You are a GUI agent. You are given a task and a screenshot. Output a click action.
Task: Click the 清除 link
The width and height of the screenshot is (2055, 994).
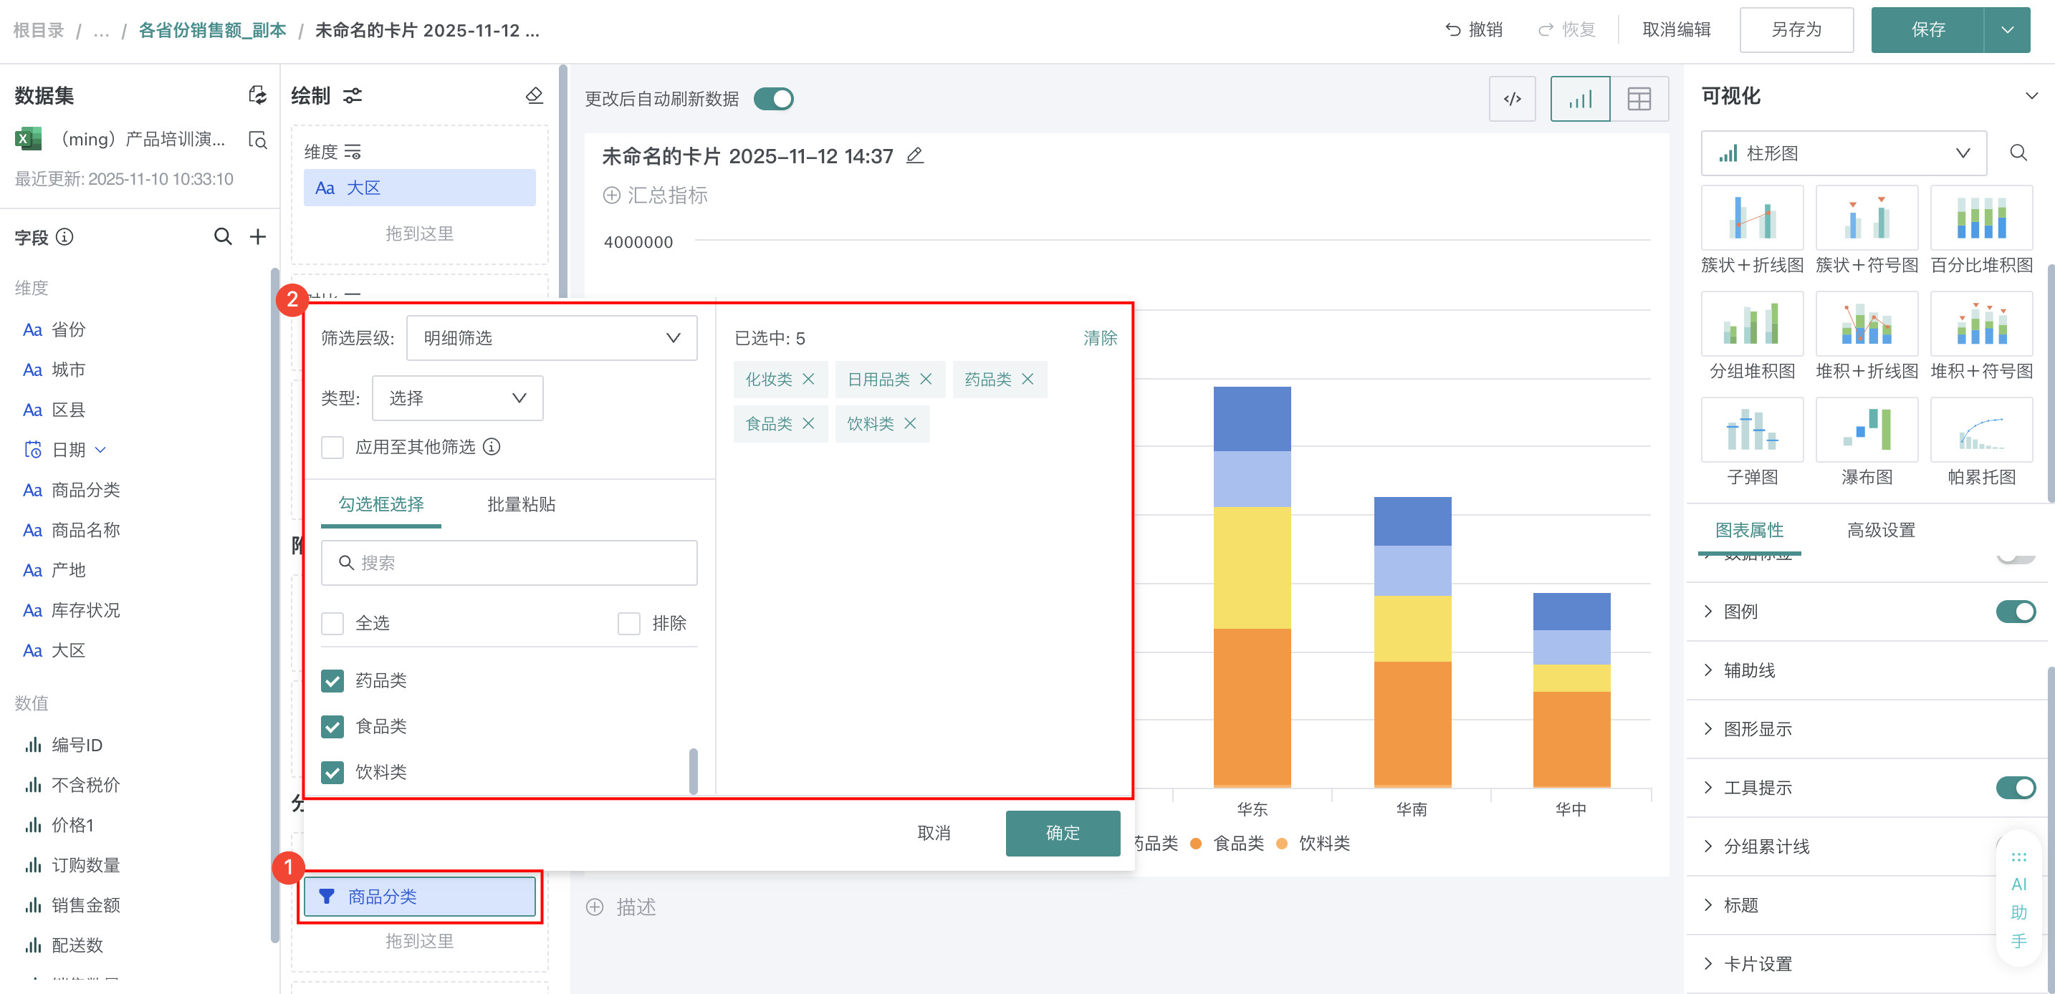coord(1099,338)
